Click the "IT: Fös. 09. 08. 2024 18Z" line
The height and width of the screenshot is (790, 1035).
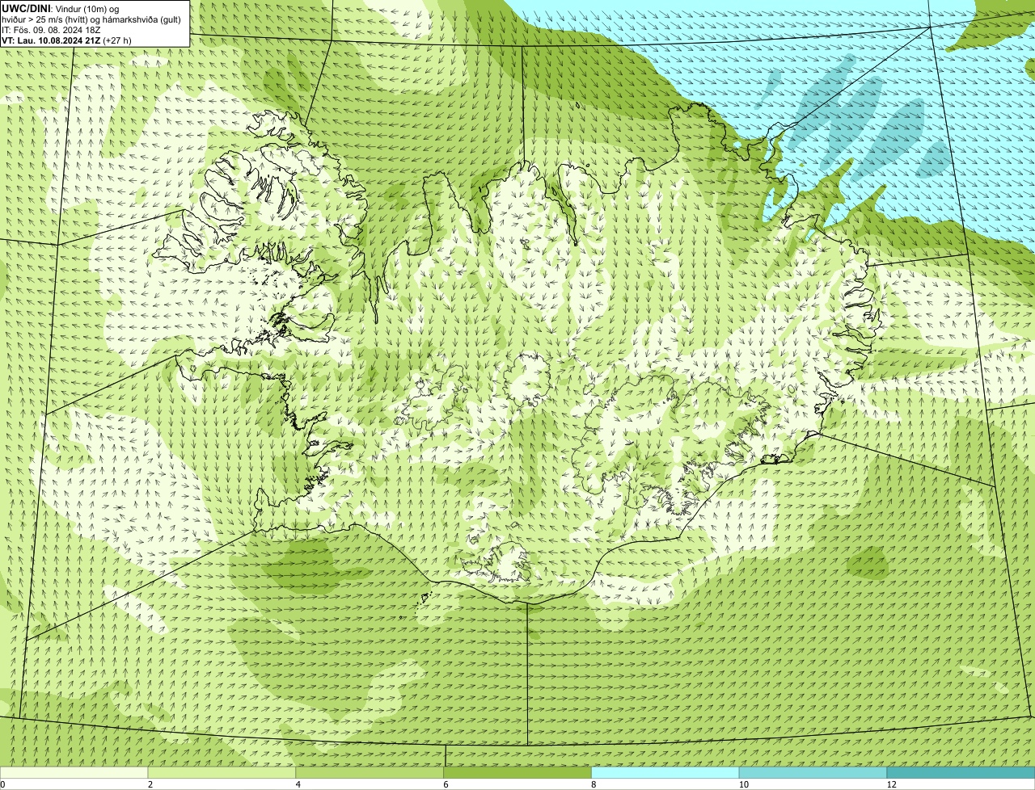tap(50, 29)
